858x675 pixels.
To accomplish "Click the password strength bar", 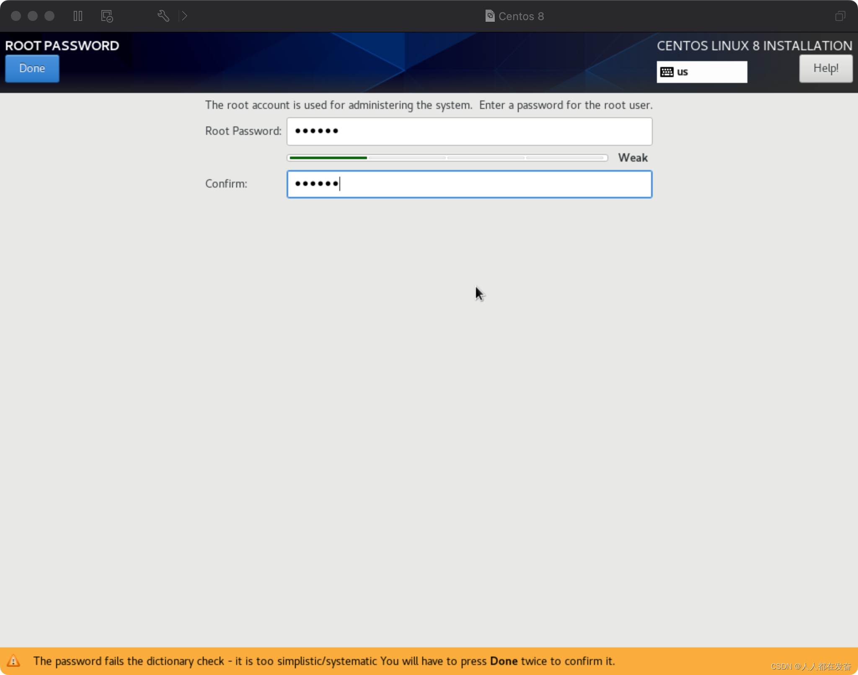I will (447, 158).
